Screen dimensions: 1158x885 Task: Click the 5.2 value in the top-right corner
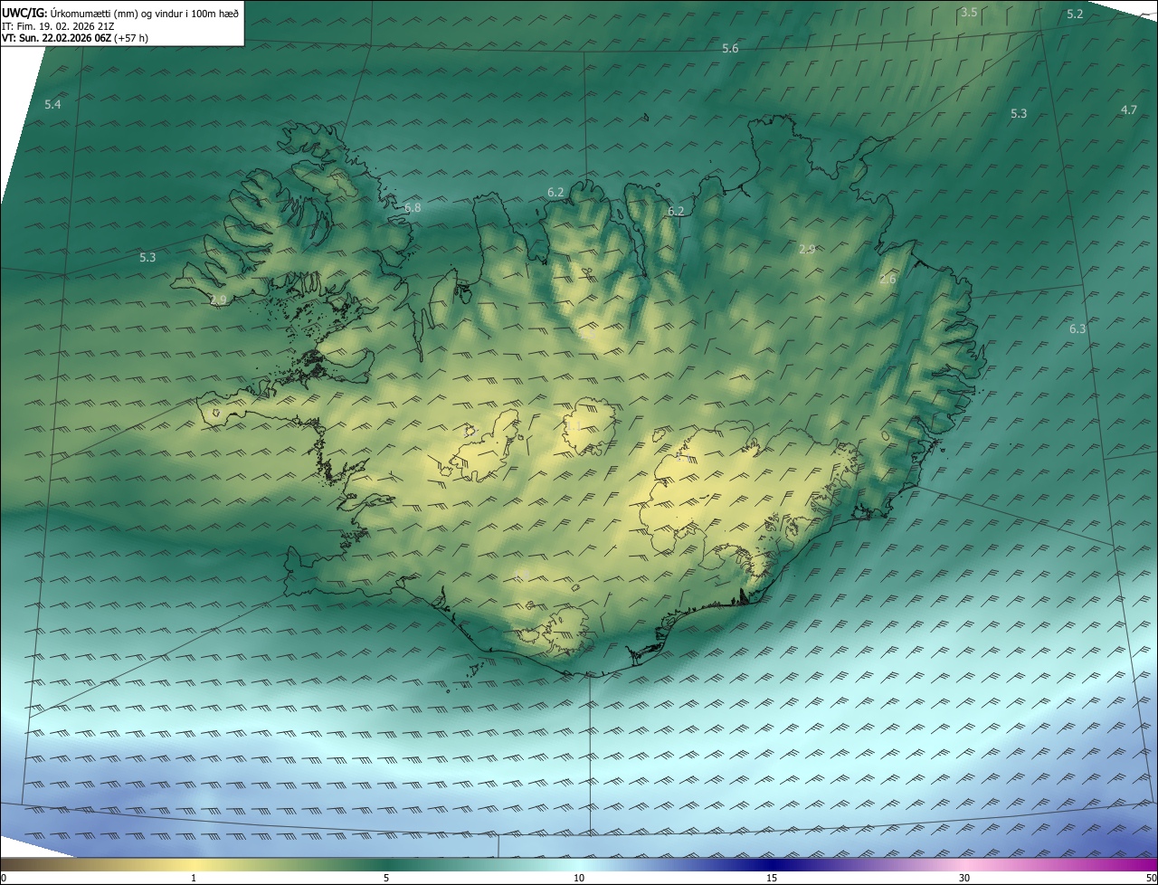tap(1075, 14)
